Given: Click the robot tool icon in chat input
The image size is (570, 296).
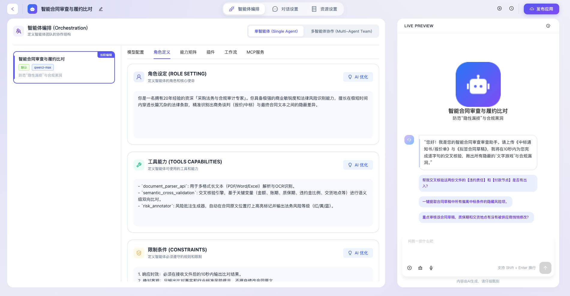Looking at the screenshot, I should pos(420,268).
